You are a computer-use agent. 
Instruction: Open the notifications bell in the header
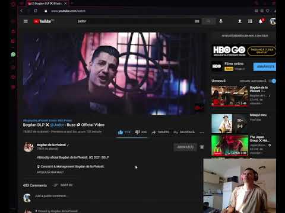pos(261,21)
